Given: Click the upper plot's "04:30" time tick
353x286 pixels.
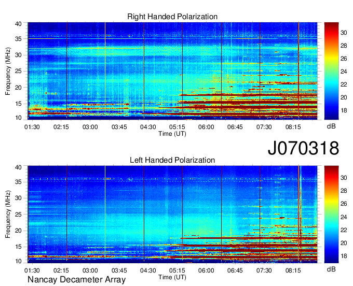Looking at the screenshot, I should [148, 127].
